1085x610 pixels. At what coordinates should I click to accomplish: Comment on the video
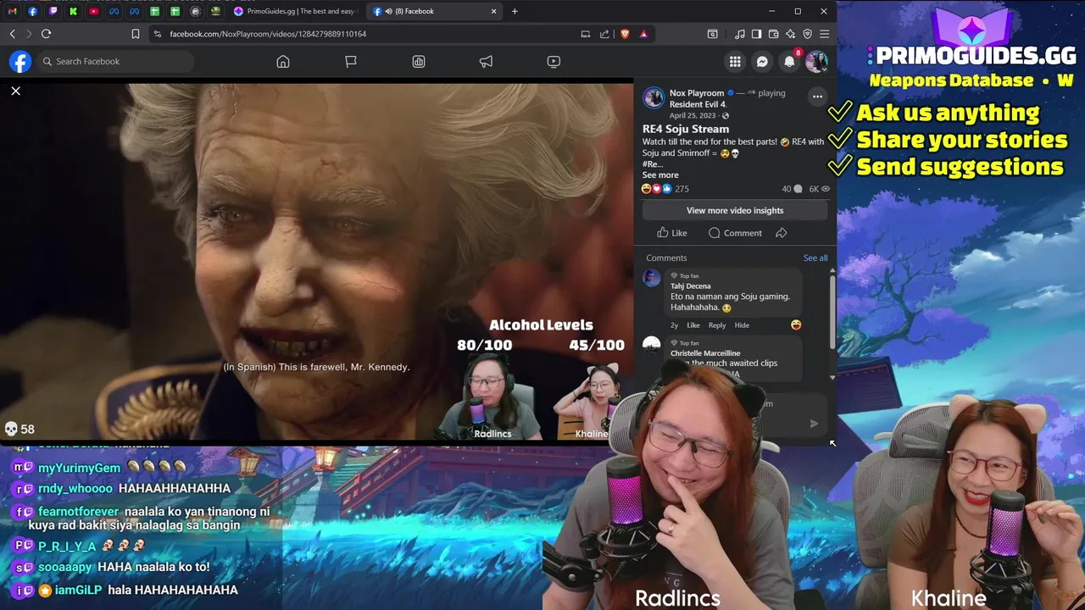pos(735,233)
